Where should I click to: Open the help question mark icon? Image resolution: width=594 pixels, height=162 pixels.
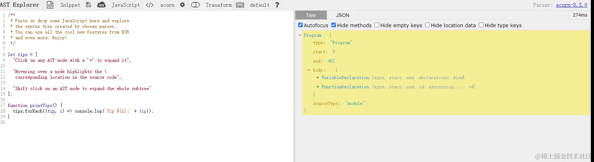click(277, 5)
